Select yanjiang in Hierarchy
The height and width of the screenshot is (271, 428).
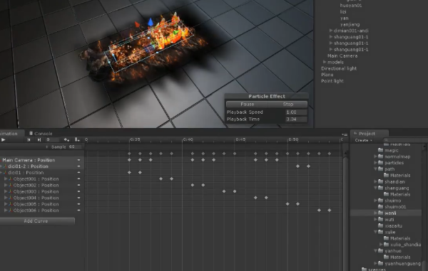click(350, 24)
